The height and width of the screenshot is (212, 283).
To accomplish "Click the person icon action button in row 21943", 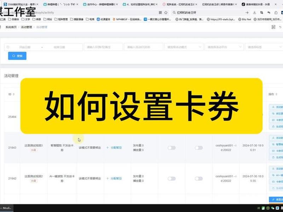I will point(273,138).
